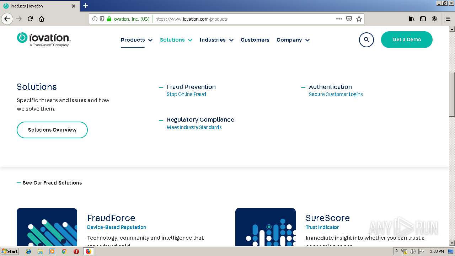Image resolution: width=455 pixels, height=256 pixels.
Task: Go back with the browser back arrow
Action: point(7,19)
